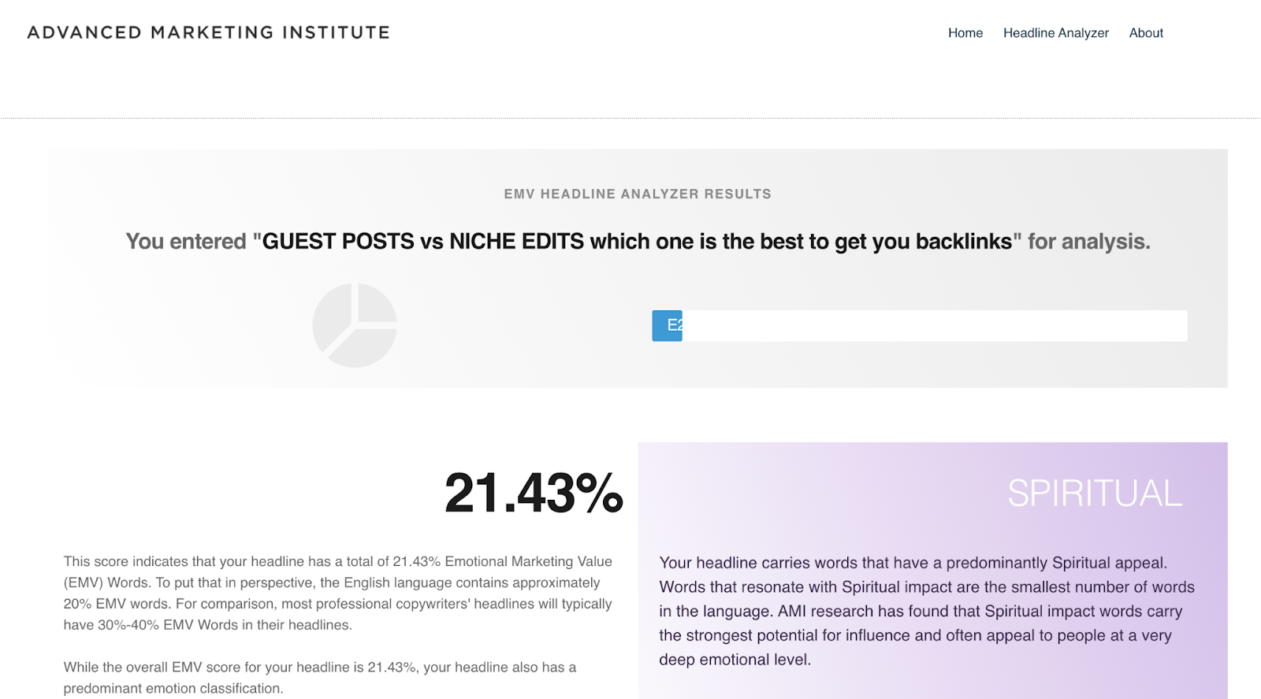Click the 'deep emotional level' sentence

[x=735, y=660]
